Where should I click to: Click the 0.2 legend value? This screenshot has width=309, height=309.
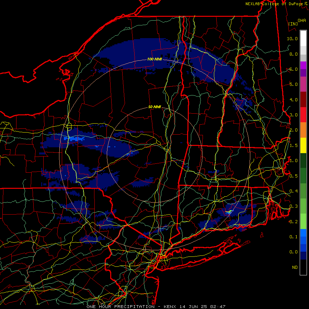tap(294, 222)
